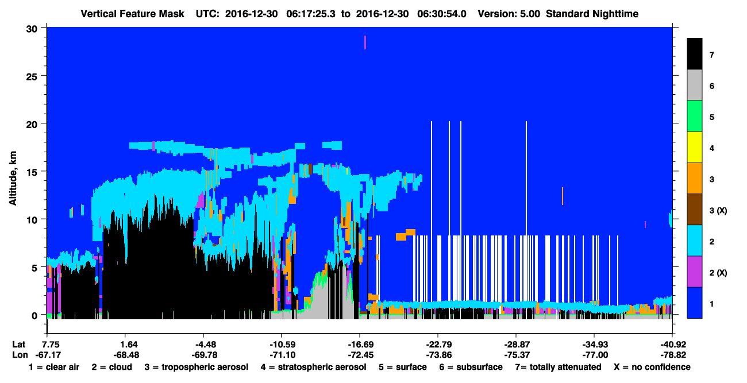Click the brown color swatch labeled 3 (X)
The width and height of the screenshot is (747, 383).
coord(695,210)
